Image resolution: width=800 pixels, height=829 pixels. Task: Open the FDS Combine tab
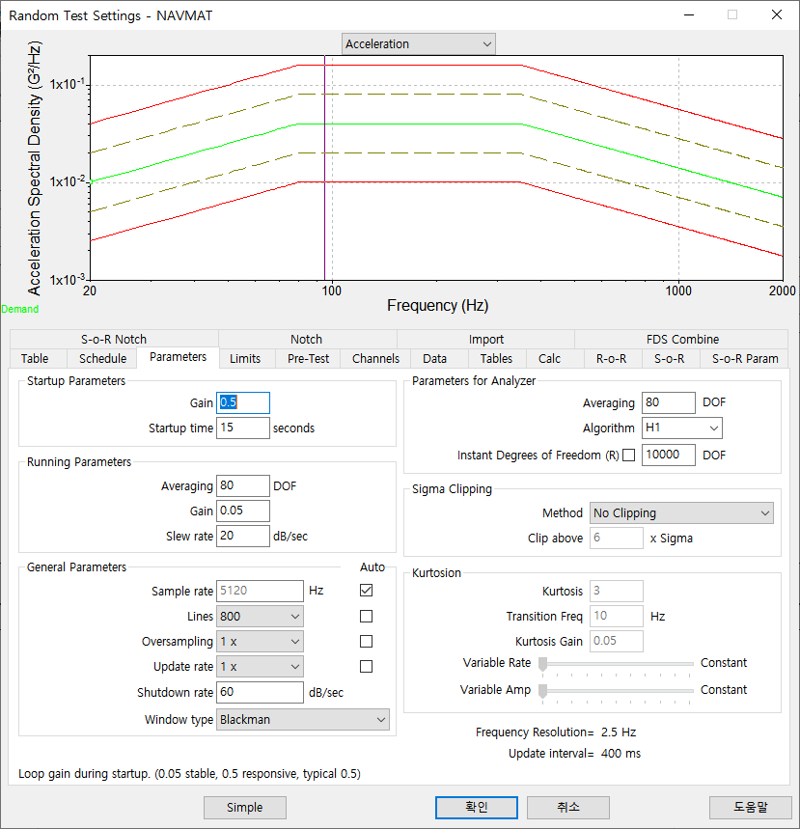pos(682,339)
